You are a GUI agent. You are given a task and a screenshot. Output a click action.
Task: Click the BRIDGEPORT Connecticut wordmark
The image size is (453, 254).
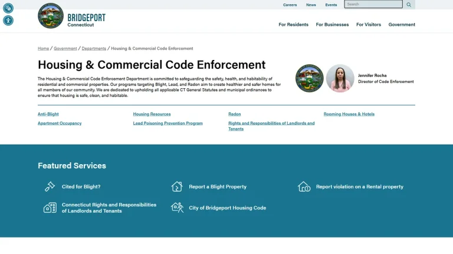(x=86, y=20)
